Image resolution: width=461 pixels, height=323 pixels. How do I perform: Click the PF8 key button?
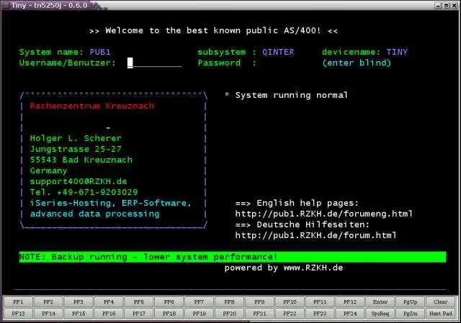tap(229, 302)
